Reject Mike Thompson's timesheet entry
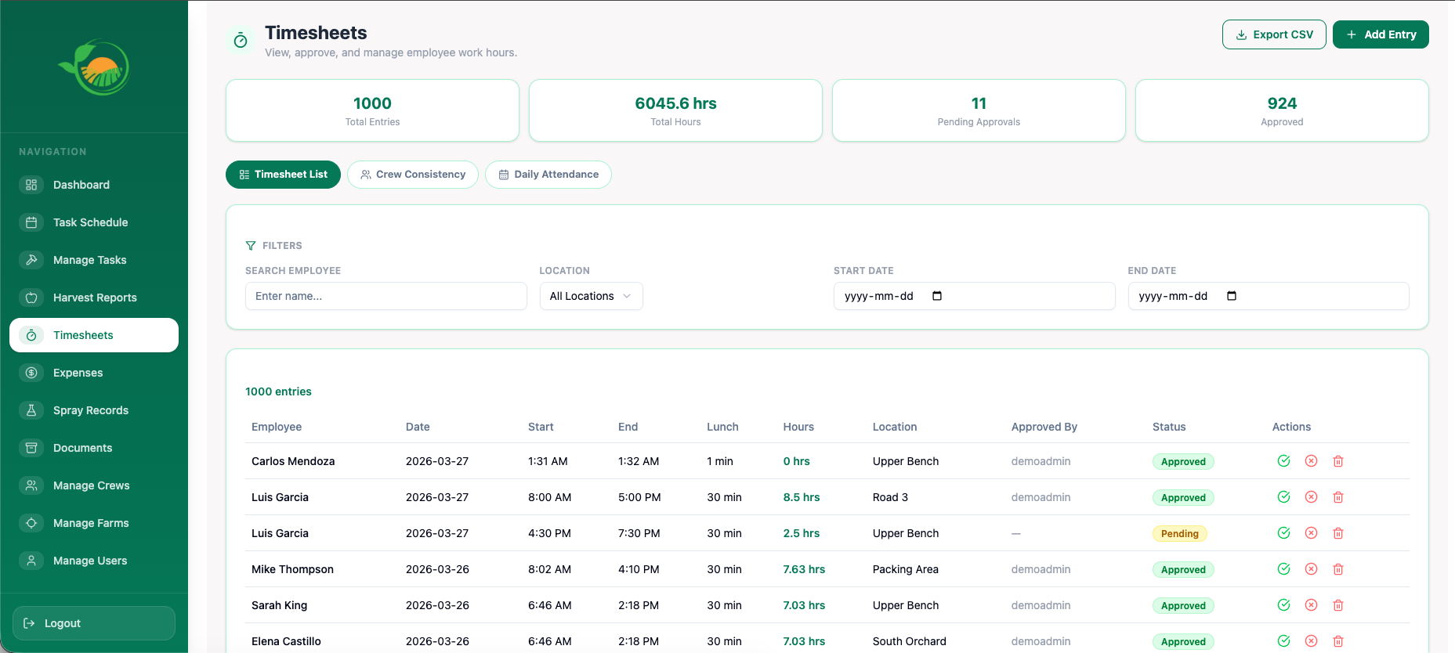This screenshot has height=653, width=1455. point(1311,569)
